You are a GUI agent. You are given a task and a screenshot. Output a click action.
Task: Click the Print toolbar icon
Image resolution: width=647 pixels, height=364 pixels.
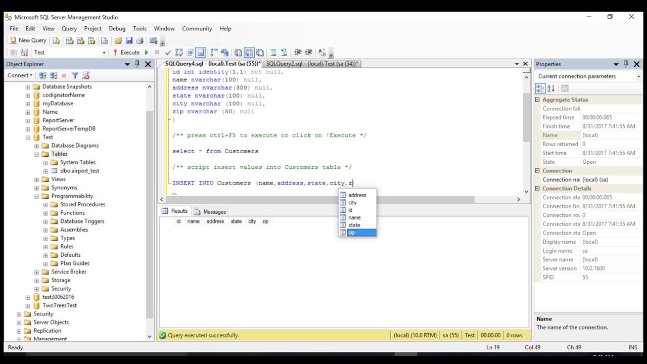140,40
